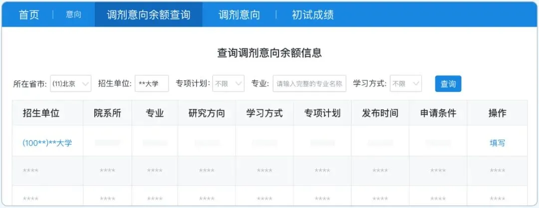Select the 调剂意向余额查询 tab
This screenshot has width=539, height=208.
pos(149,15)
